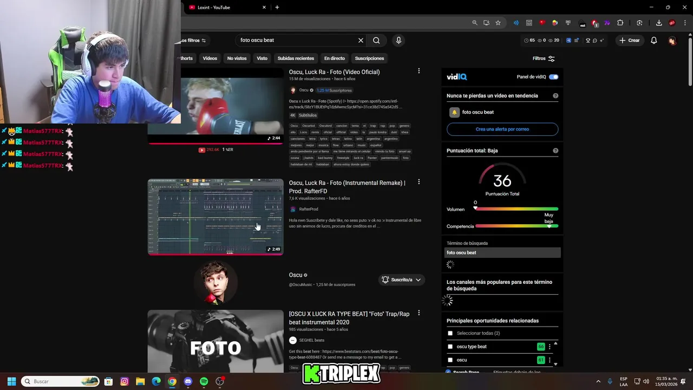693x390 pixels.
Task: Open Microsoft Edge from the taskbar
Action: (x=156, y=381)
